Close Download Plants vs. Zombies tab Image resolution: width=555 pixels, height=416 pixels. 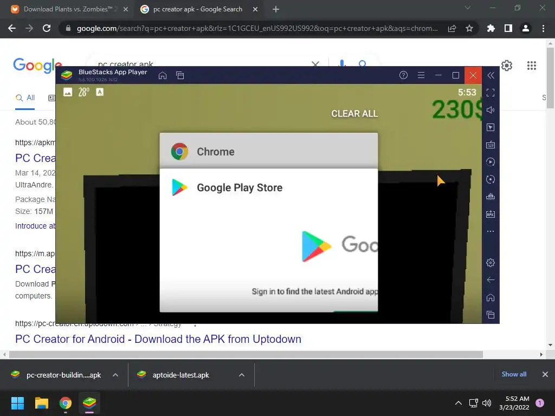pos(126,9)
